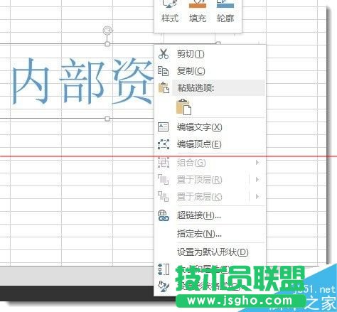Click the scissors Cut icon
This screenshot has height=312, width=337.
(164, 54)
